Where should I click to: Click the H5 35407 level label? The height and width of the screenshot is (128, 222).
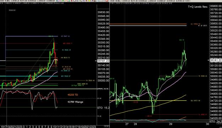[65, 36]
